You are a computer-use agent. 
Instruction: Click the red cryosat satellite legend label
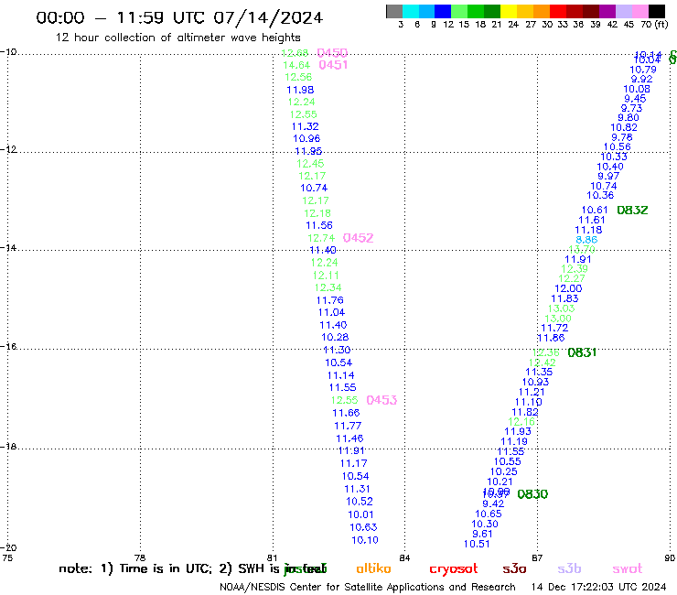point(454,569)
